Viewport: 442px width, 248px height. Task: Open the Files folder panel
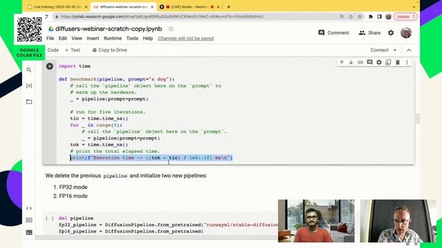coord(29,101)
